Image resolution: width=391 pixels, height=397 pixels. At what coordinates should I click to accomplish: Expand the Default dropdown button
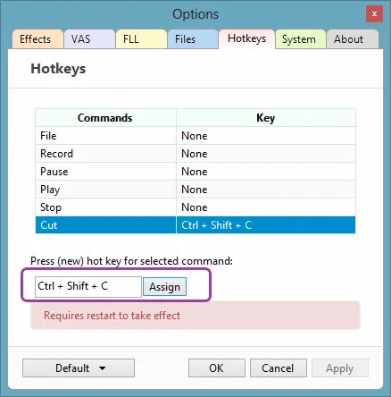79,368
